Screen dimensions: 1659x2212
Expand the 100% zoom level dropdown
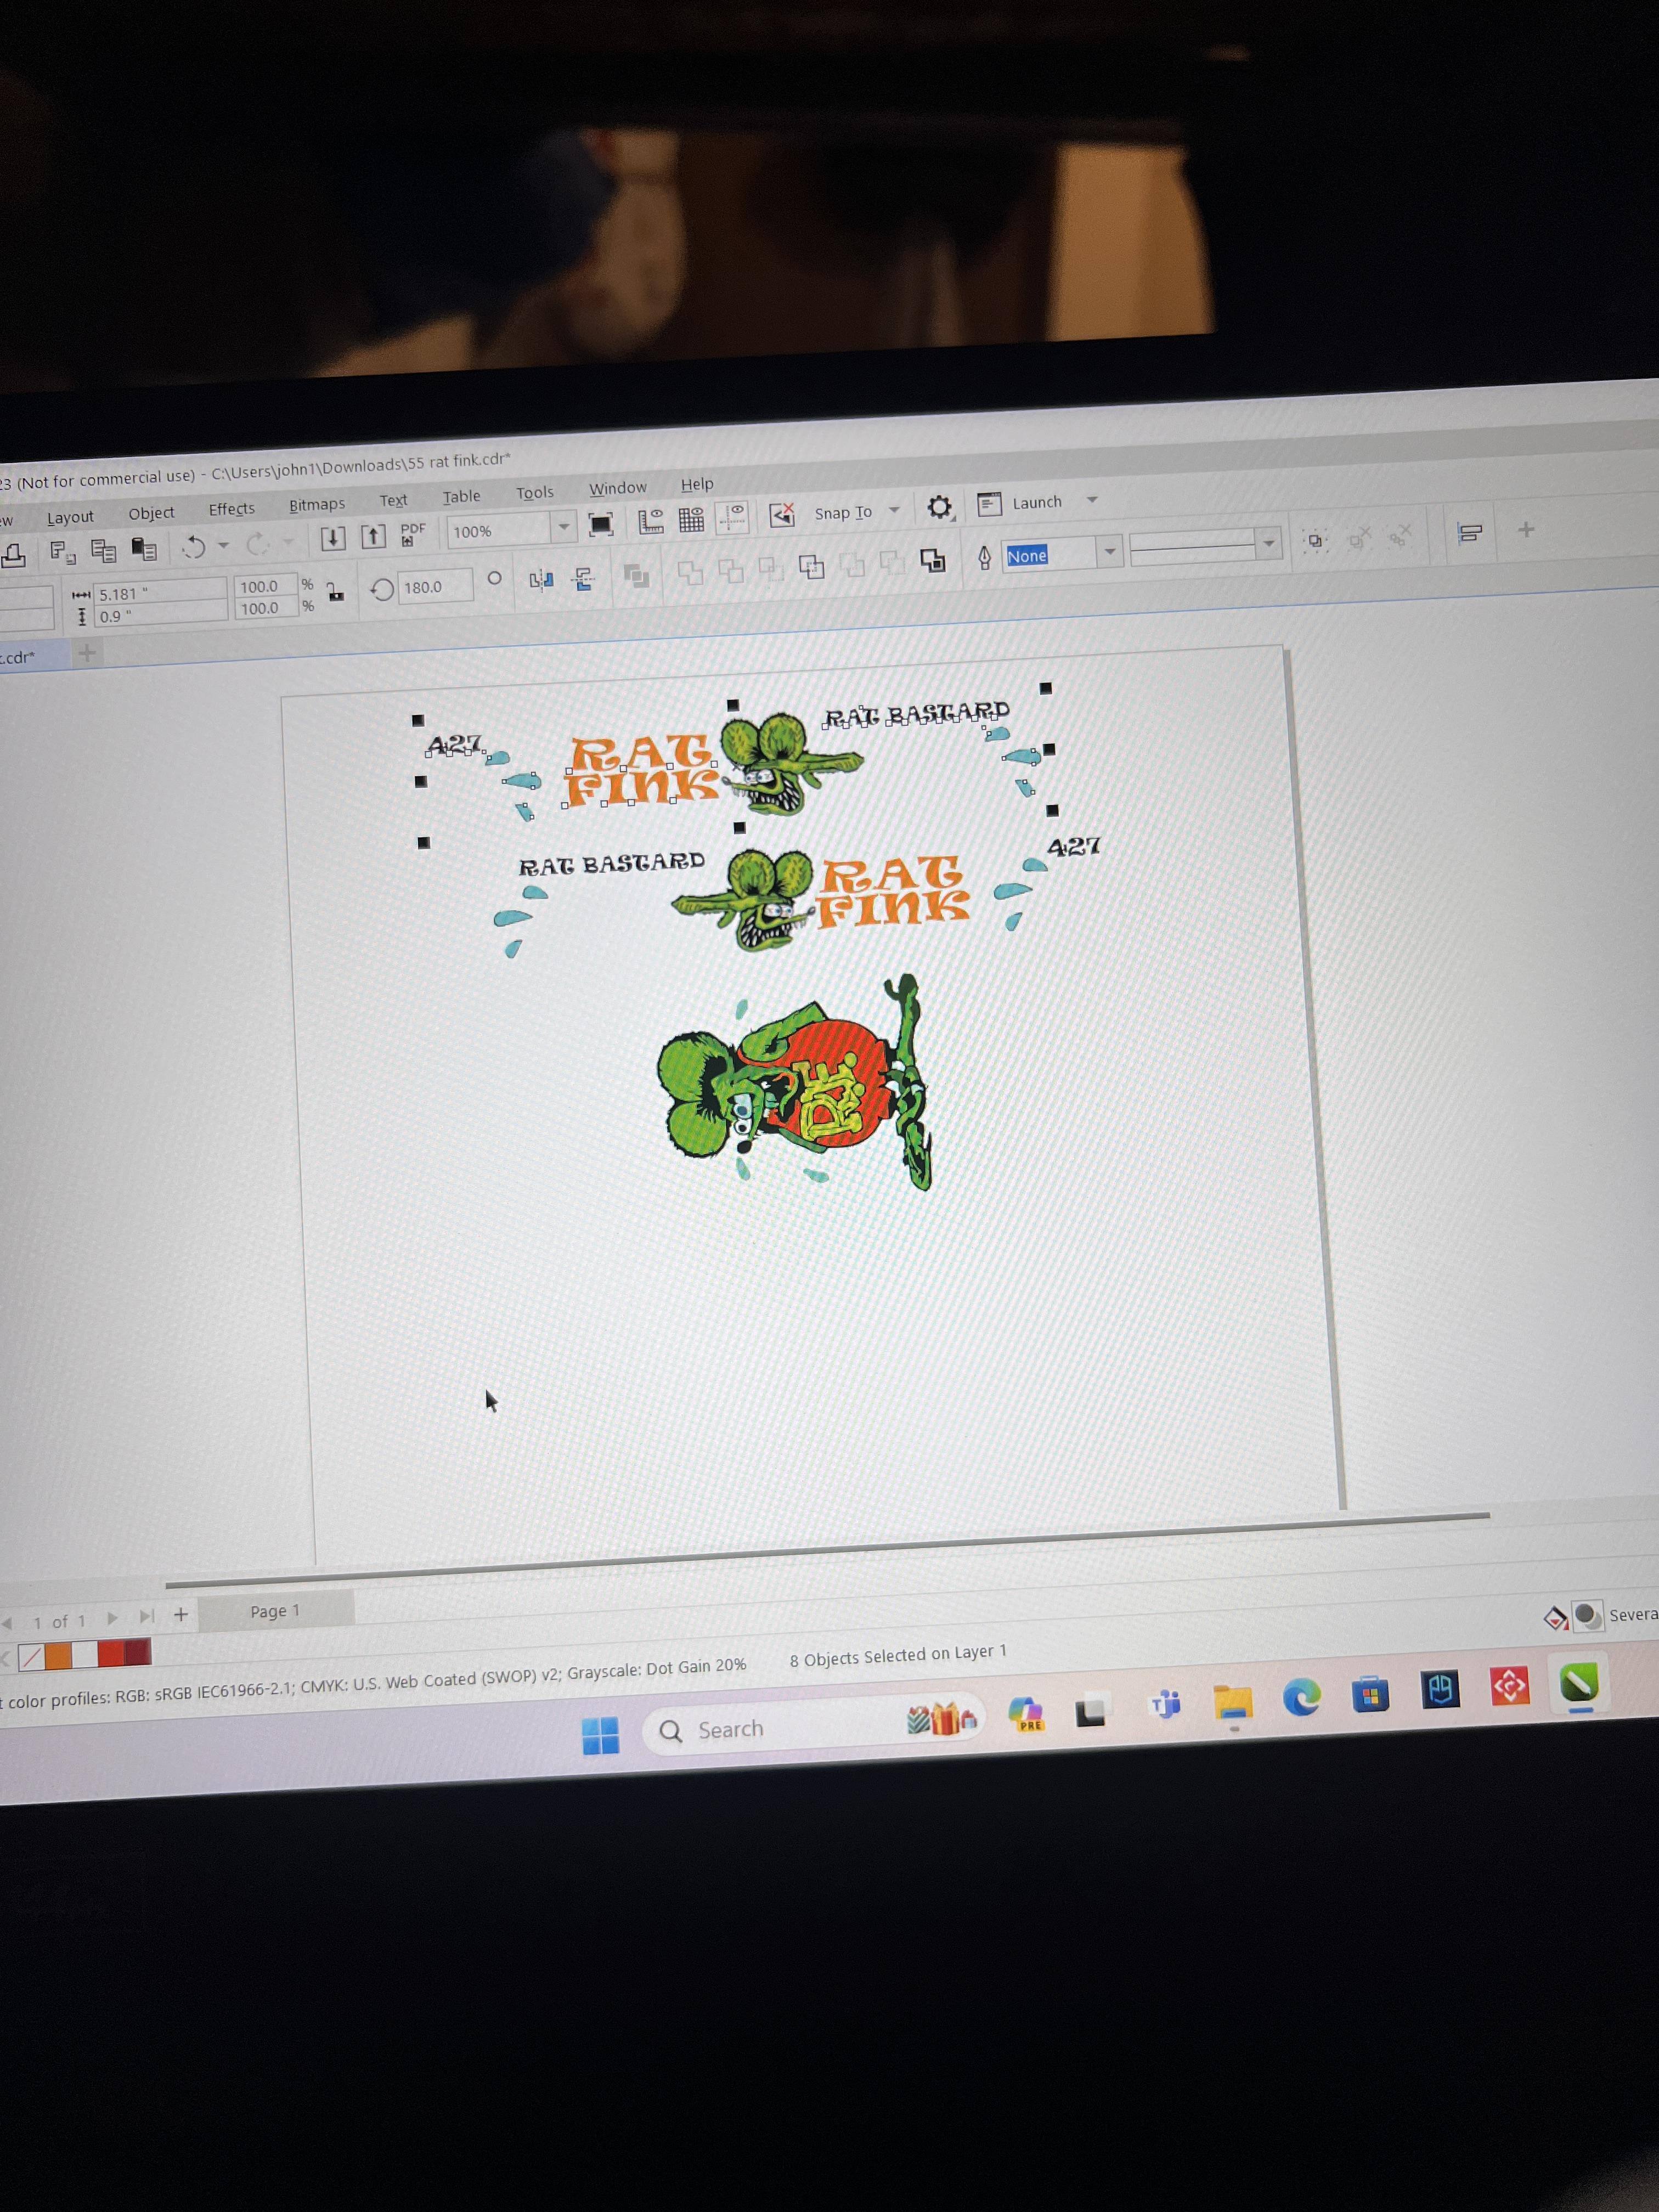pos(564,527)
